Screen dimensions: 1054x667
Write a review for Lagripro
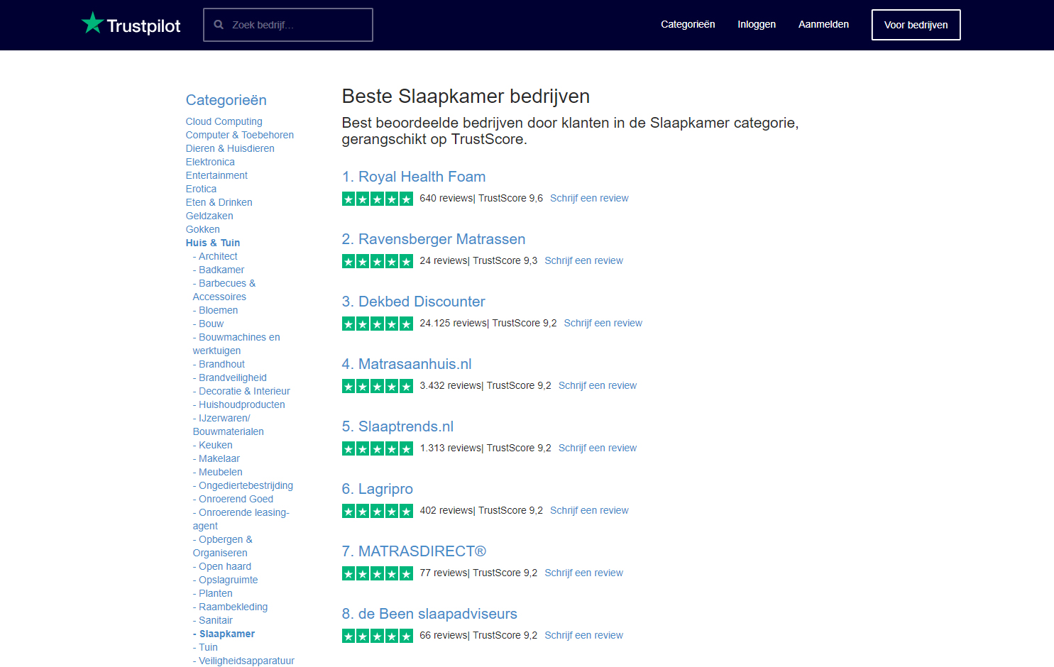pos(589,510)
